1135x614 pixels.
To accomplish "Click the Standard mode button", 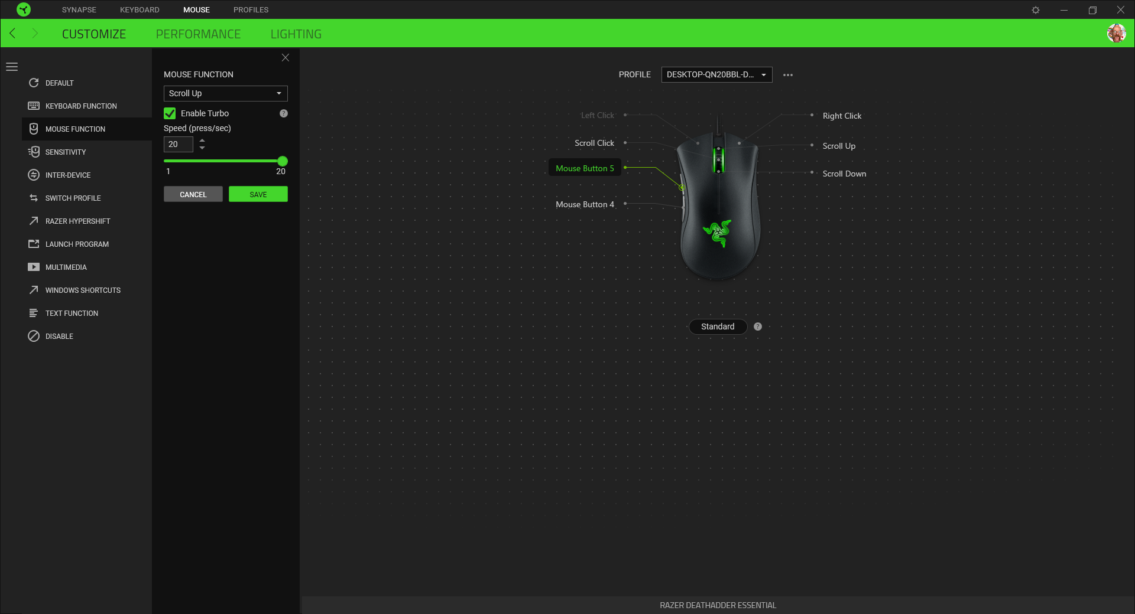I will [x=718, y=326].
